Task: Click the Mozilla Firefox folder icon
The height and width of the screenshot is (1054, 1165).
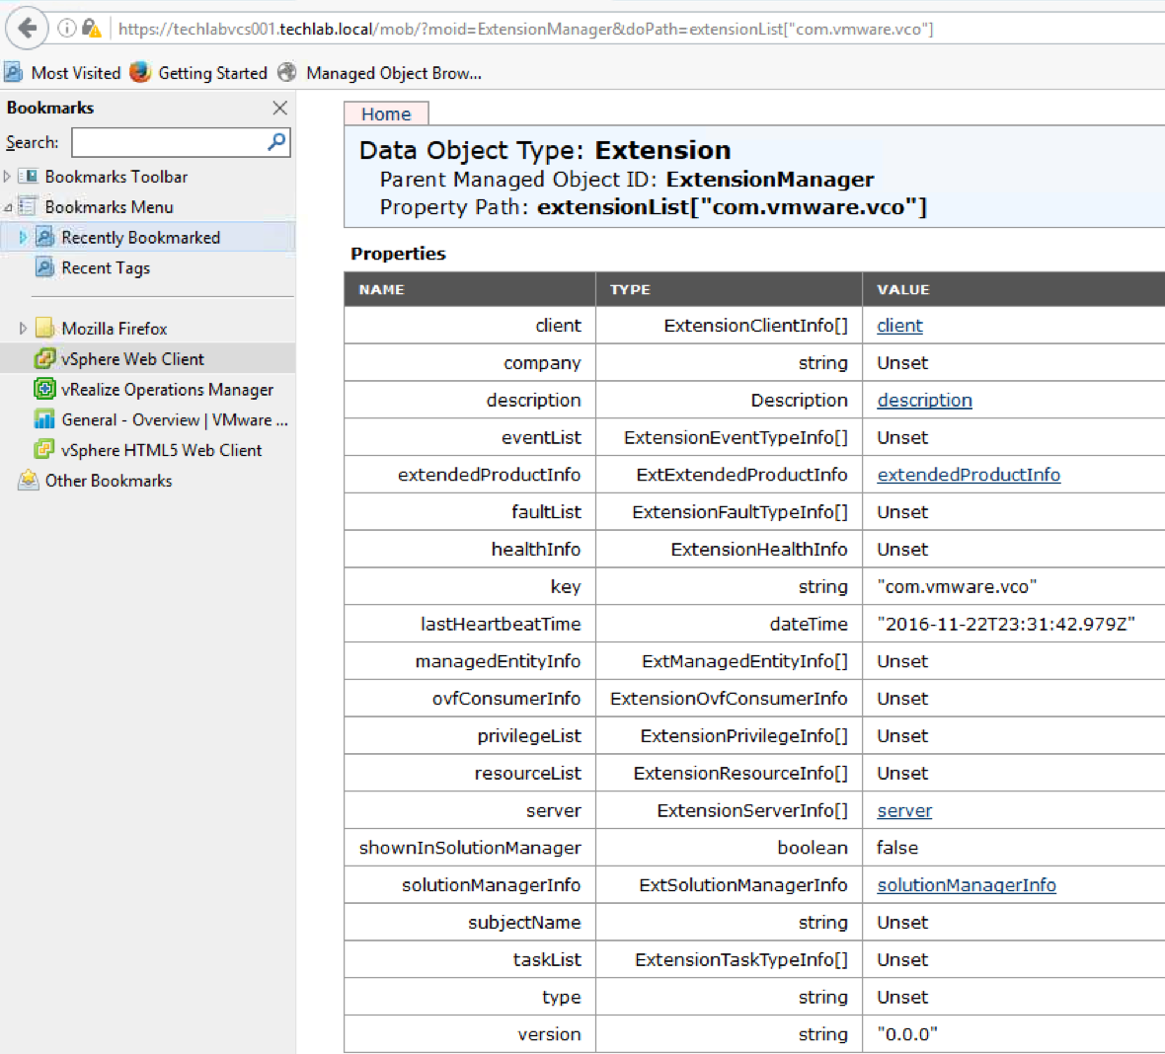Action: point(44,329)
